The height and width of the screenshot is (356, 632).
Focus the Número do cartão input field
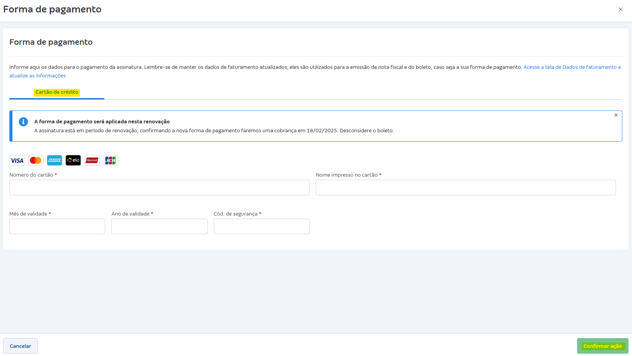coord(159,188)
